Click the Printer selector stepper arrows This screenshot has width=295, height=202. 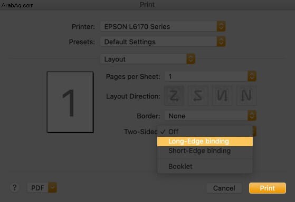[221, 26]
